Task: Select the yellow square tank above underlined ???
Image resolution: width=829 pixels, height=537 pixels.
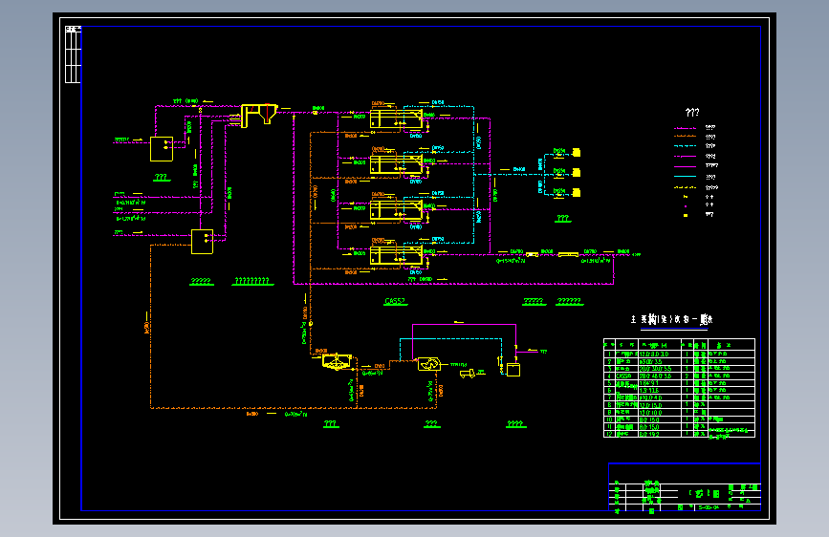Action: tap(162, 149)
